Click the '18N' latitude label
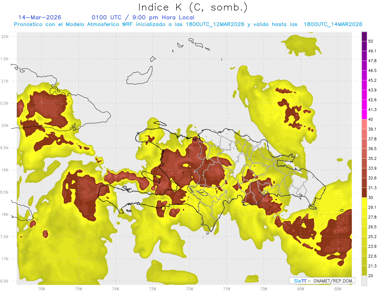Image resolution: width=379 pixels, height=293 pixels. tap(5, 214)
